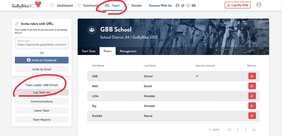Click Invite on Facebook button
Viewport: 282px width, 136px height.
pyautogui.click(x=42, y=60)
